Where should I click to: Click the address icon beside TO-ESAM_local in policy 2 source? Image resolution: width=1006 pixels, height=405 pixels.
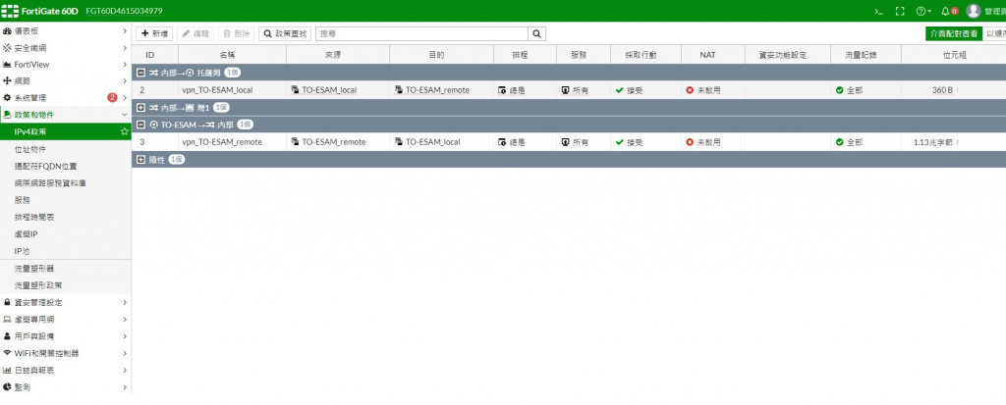[x=295, y=90]
